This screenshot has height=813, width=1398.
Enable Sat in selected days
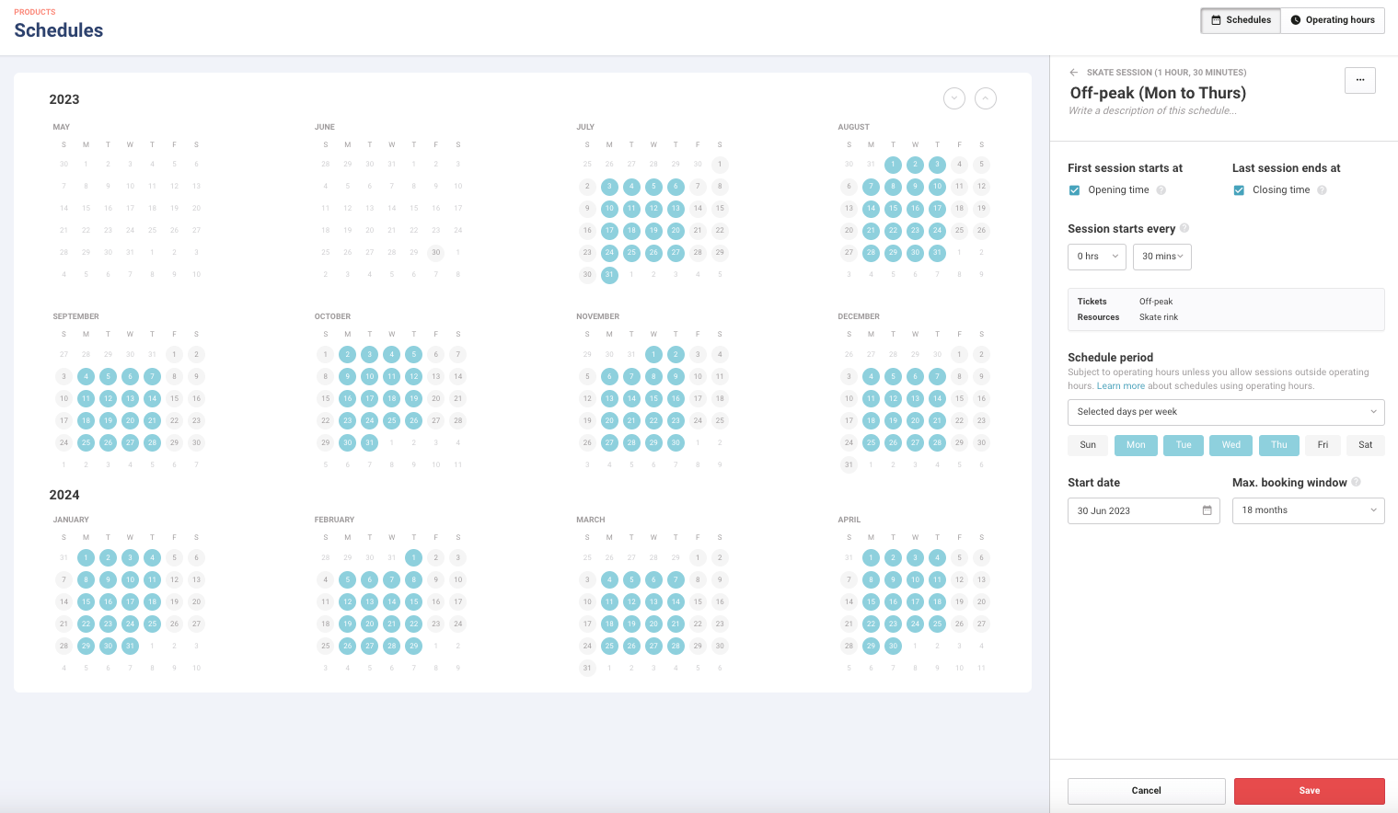coord(1366,445)
